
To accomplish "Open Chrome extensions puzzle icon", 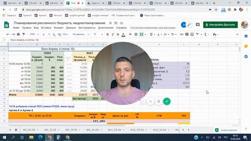I will point(235,9).
